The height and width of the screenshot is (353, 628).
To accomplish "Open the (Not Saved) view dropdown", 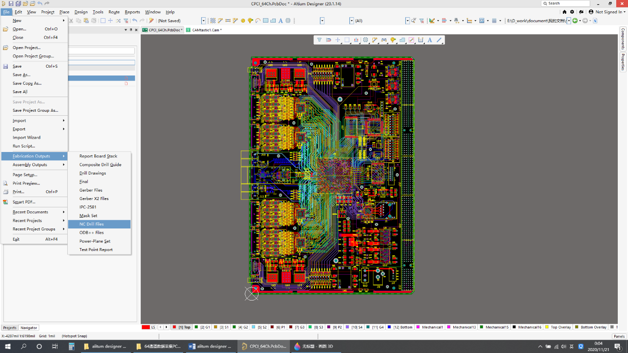I will click(x=204, y=21).
